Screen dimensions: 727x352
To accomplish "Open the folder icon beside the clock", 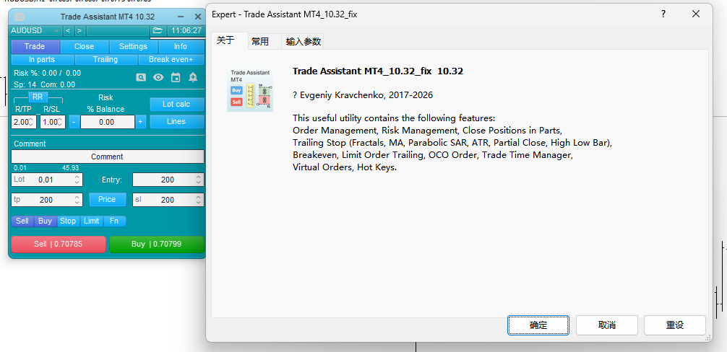I will 158,31.
